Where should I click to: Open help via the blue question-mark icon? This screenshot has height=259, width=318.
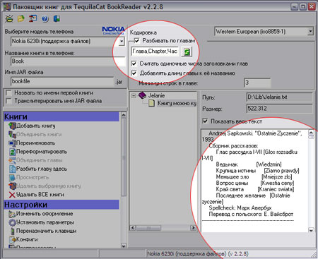tap(45, 18)
